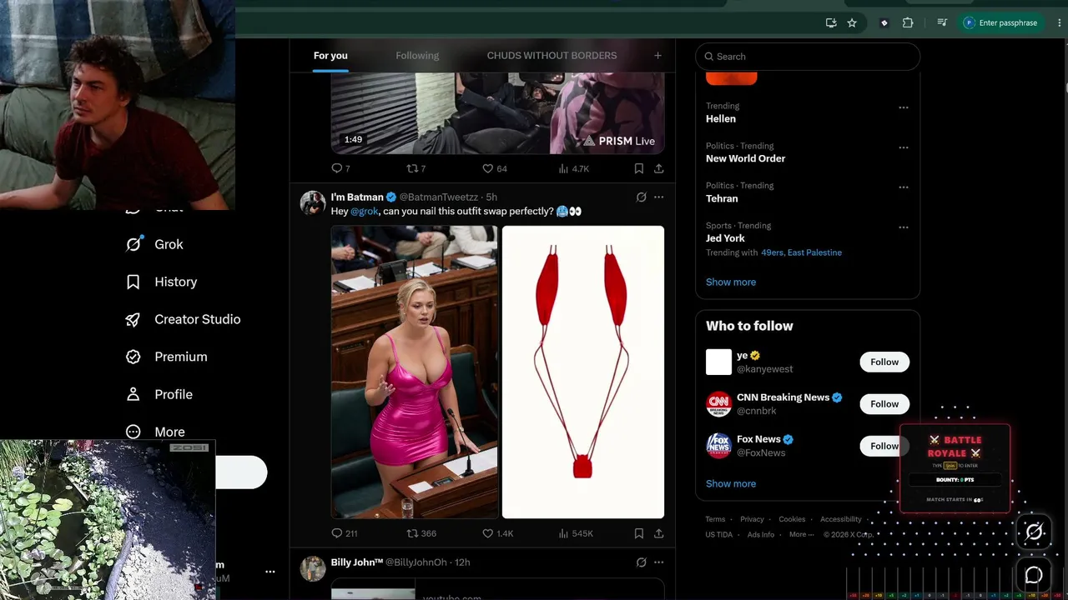The image size is (1068, 600).
Task: Open more options for New World Order
Action: pyautogui.click(x=904, y=147)
